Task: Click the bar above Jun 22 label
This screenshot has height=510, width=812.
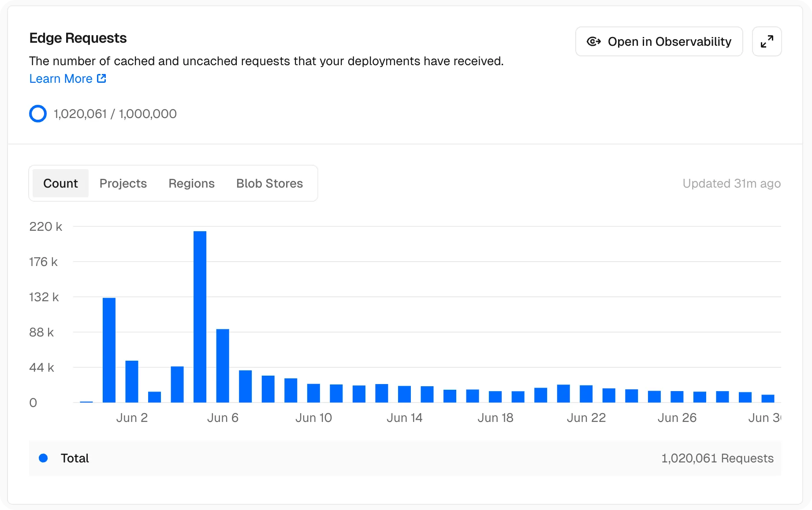Action: pyautogui.click(x=586, y=394)
